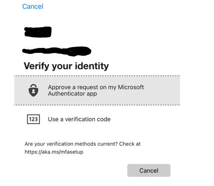Click the Authenticator app text line
The height and width of the screenshot is (186, 214).
(72, 94)
